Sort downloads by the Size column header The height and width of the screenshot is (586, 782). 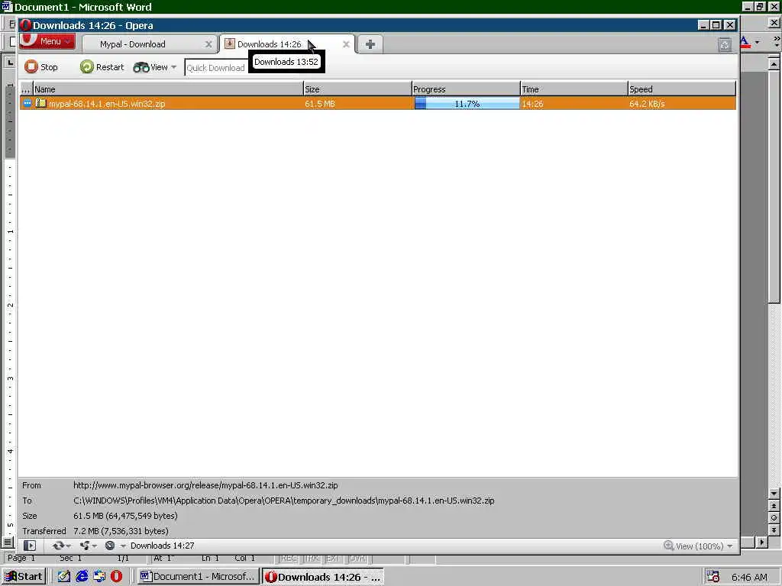357,89
